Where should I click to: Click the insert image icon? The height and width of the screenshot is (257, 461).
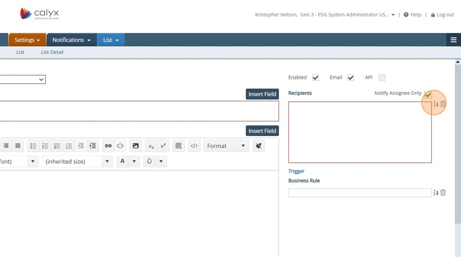136,146
